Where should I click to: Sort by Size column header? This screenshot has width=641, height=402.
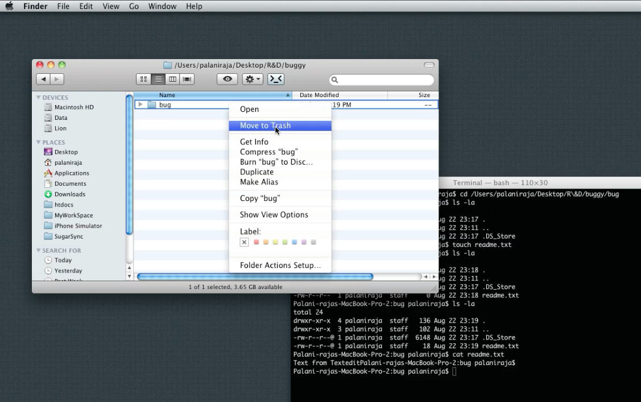coord(413,95)
